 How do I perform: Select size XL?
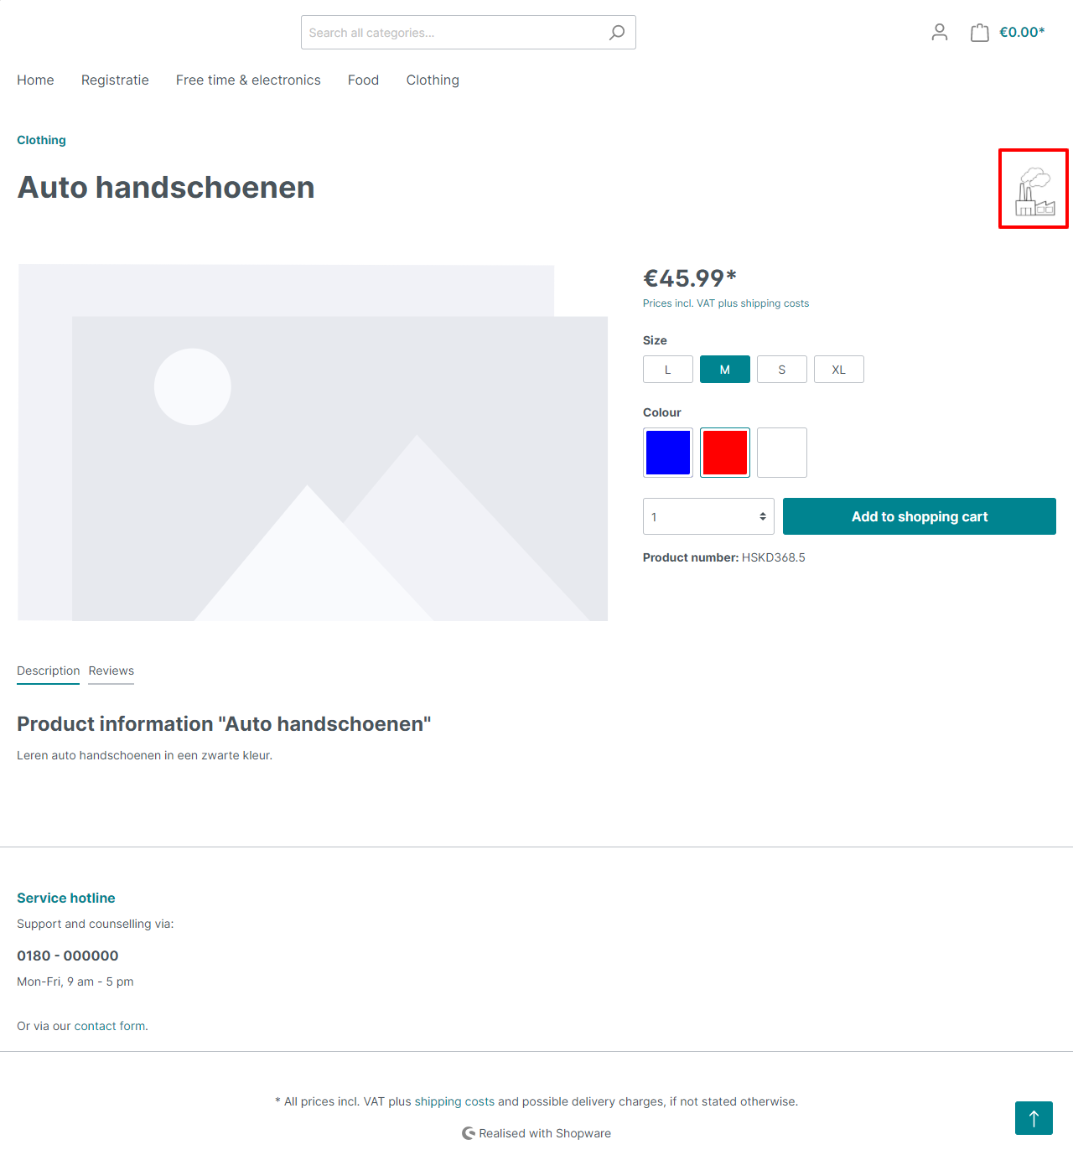[x=838, y=369]
